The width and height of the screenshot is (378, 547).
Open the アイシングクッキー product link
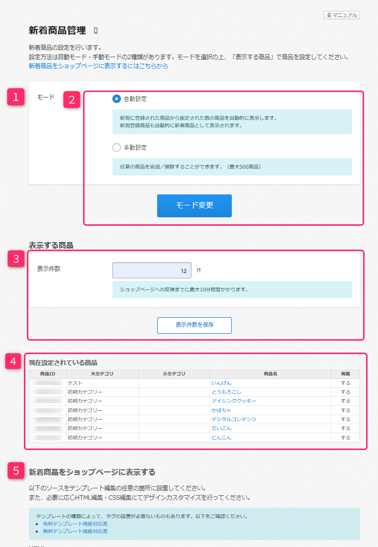pyautogui.click(x=234, y=401)
